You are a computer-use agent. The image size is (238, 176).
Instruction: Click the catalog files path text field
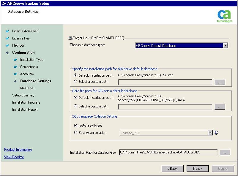168,152
